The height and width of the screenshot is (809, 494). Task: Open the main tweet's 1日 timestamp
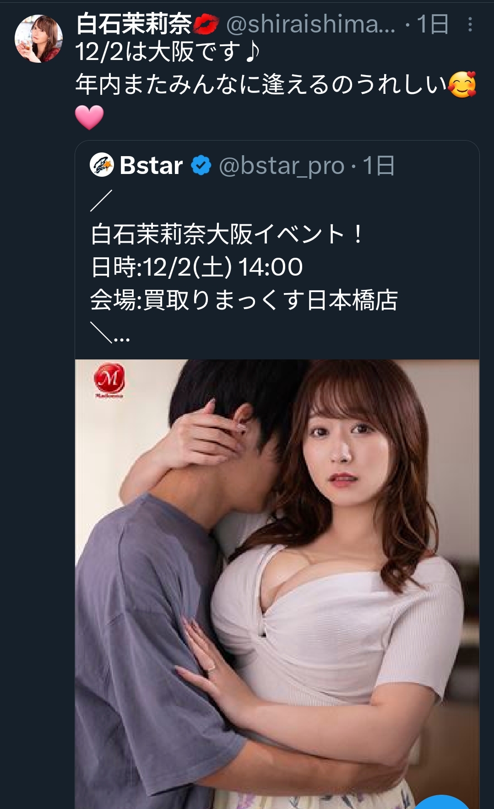pyautogui.click(x=432, y=24)
